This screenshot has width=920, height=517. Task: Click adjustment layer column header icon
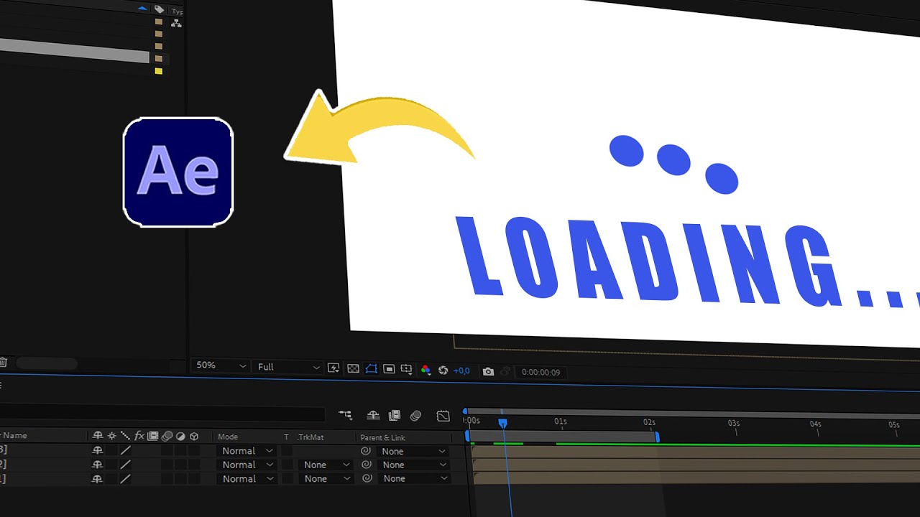tap(180, 436)
